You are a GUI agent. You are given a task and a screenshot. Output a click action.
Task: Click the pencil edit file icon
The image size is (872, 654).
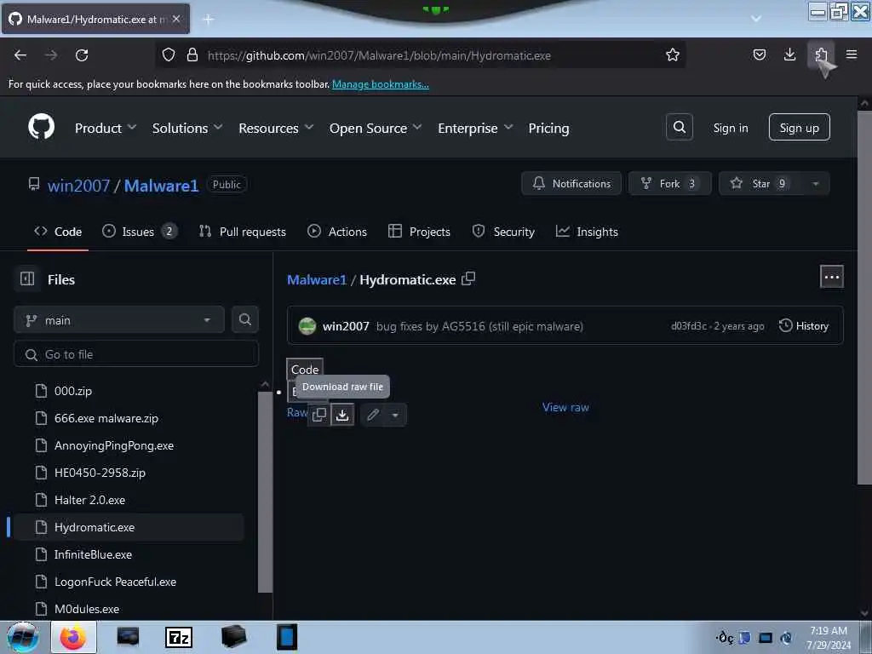(x=373, y=415)
